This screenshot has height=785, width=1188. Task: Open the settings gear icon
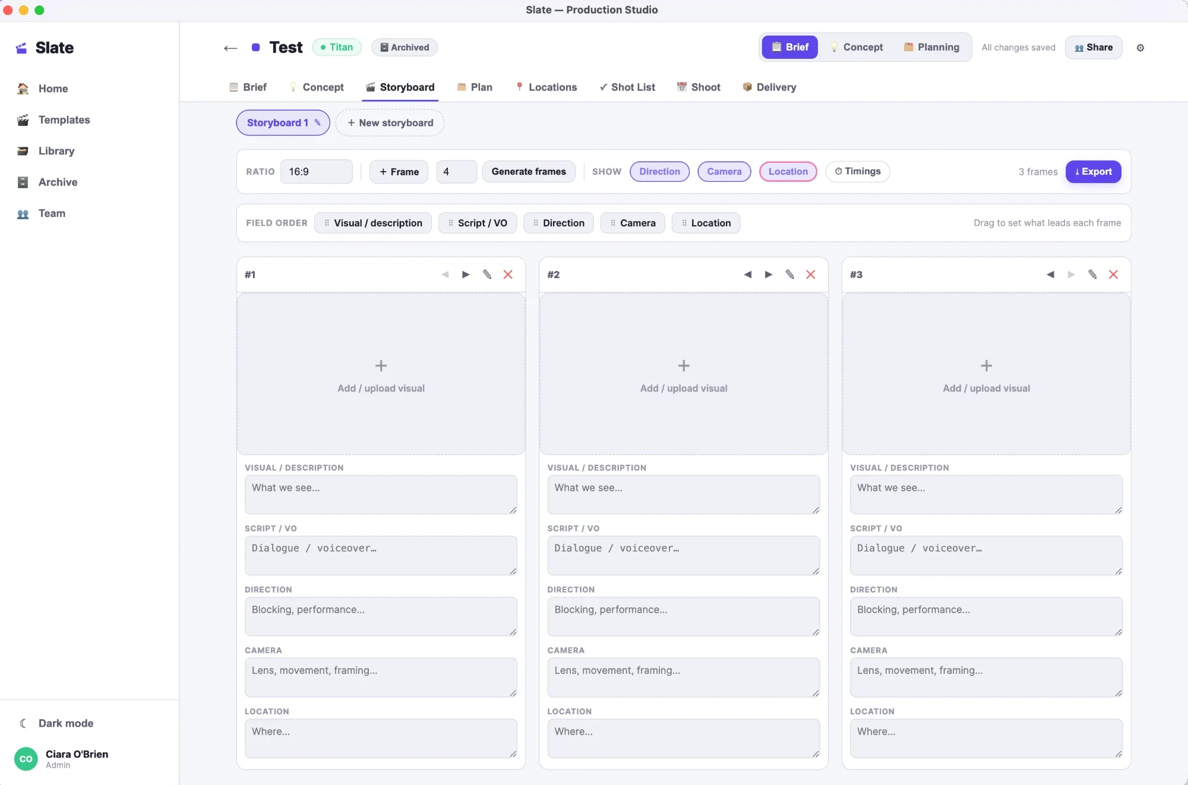click(1140, 48)
